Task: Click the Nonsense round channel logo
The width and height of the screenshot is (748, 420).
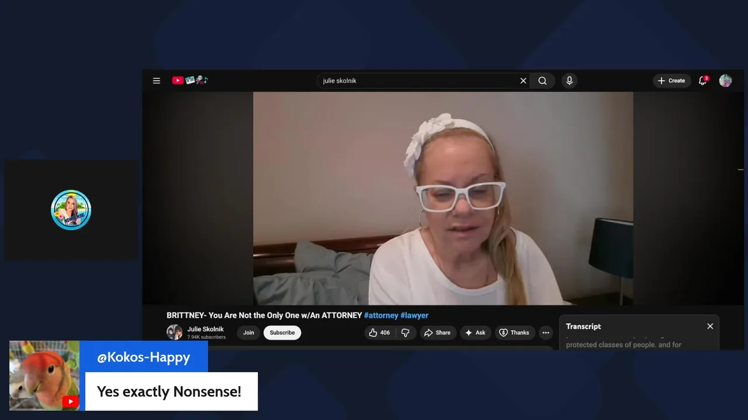Action: (x=71, y=210)
